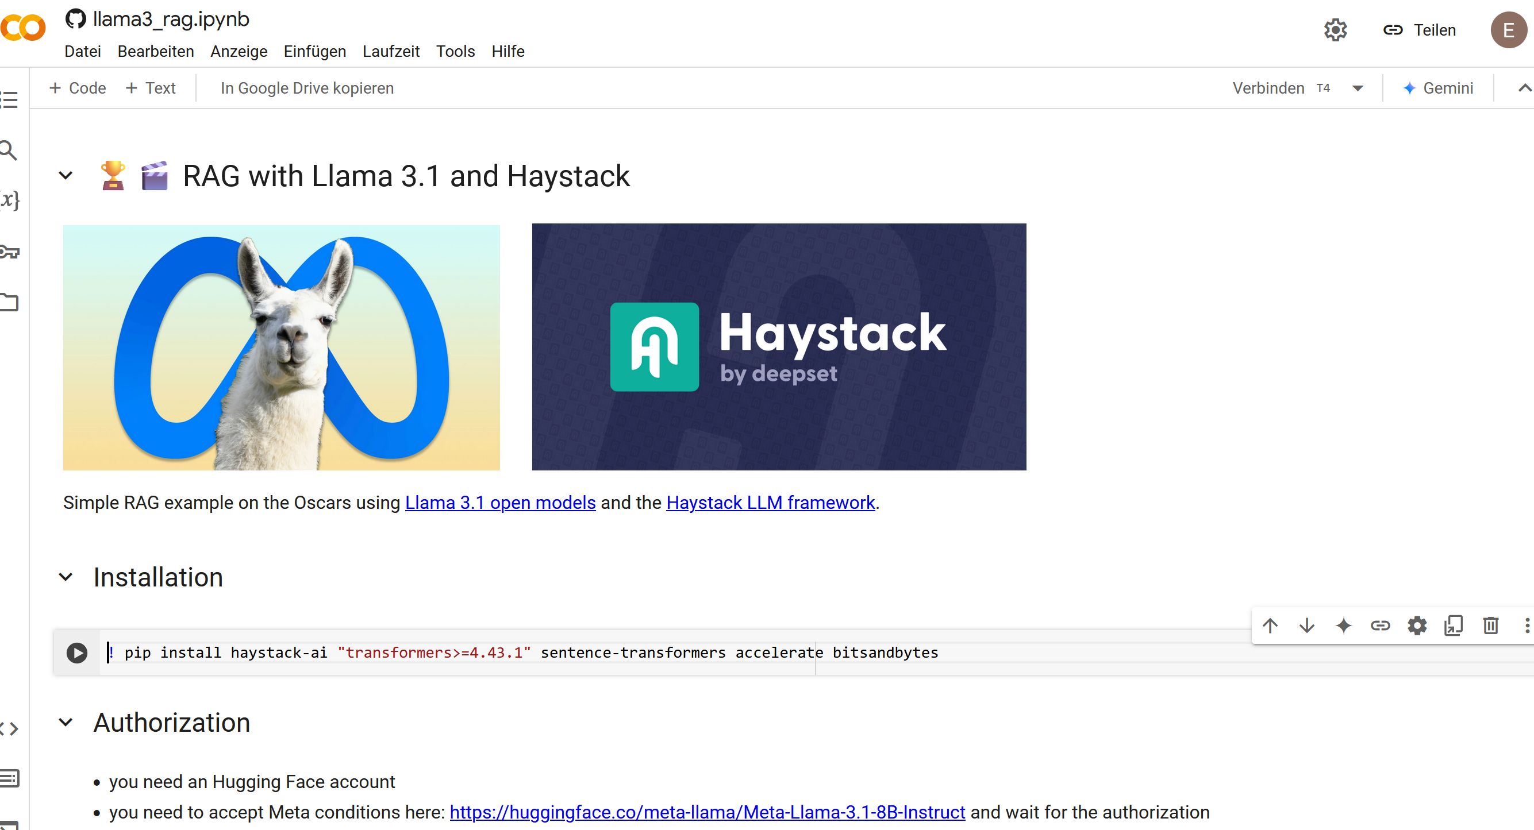Move cell up with arrow icon
Screen dimensions: 1534x830
(1270, 626)
